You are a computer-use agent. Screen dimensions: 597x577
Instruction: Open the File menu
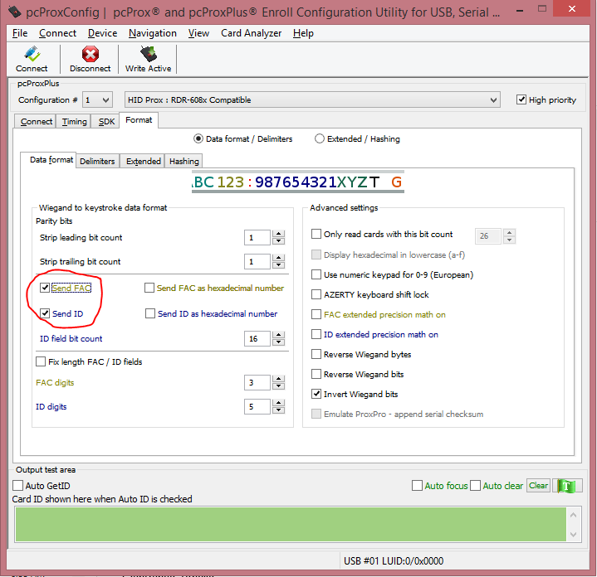(x=20, y=33)
